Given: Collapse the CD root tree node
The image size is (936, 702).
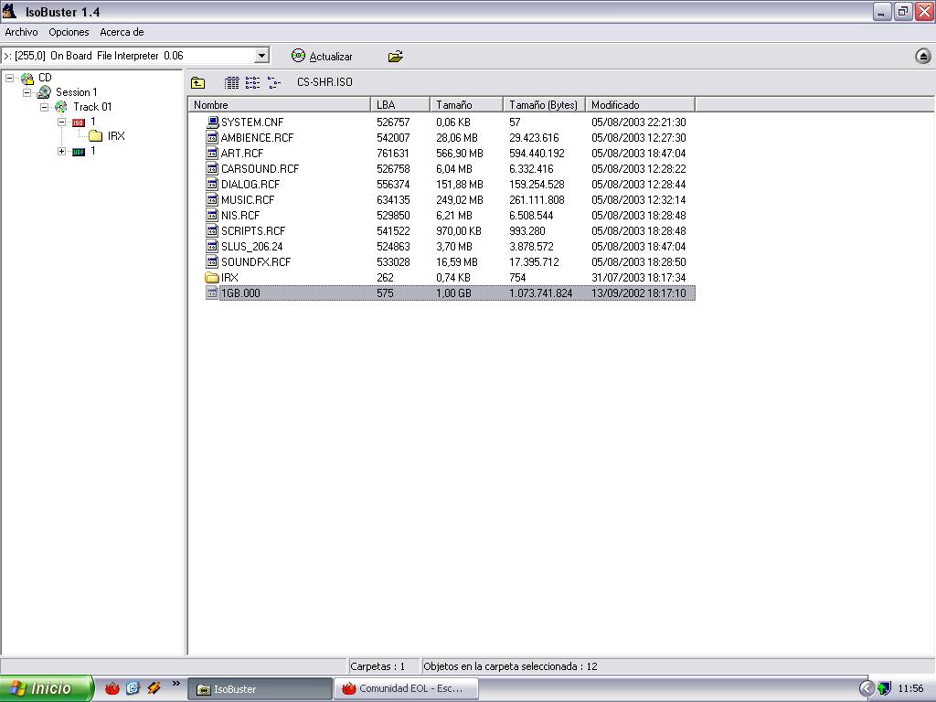Looking at the screenshot, I should [x=10, y=78].
